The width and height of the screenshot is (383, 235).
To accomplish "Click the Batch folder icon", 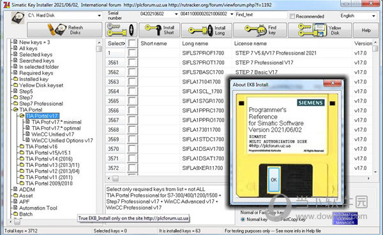I will tap(15, 214).
